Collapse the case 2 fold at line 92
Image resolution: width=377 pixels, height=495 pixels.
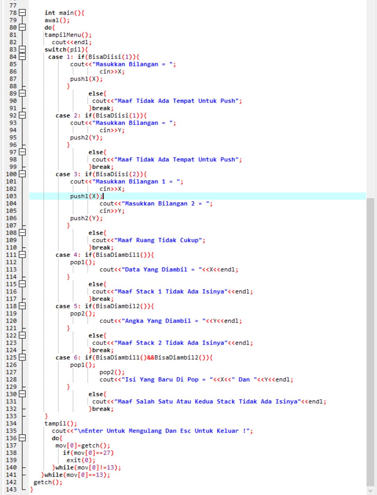pyautogui.click(x=22, y=116)
